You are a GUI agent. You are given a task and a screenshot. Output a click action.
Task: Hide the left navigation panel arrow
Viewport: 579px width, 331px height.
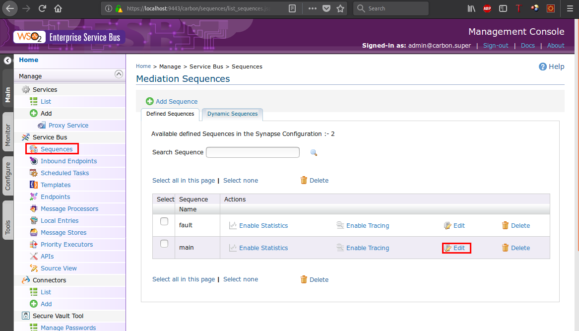[x=7, y=61]
